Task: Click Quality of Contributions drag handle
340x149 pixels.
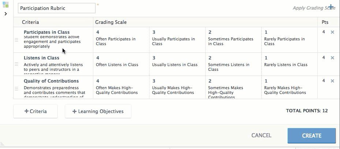Action: click(16, 88)
